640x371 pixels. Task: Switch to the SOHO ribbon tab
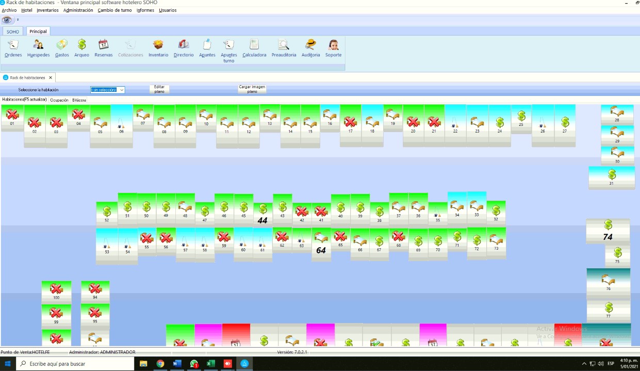click(13, 31)
